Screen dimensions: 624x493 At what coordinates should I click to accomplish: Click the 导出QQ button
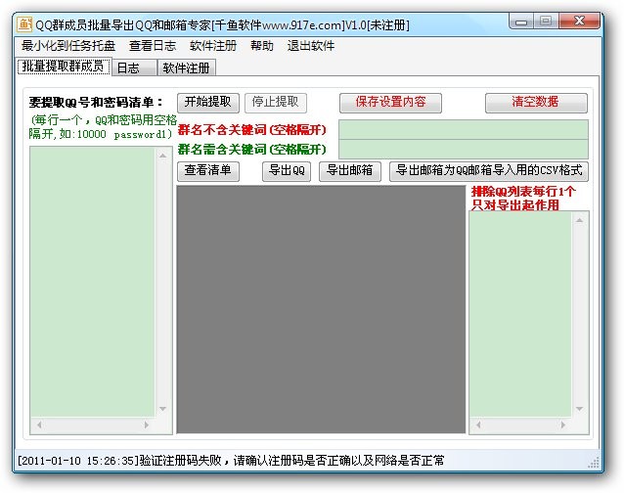coord(287,171)
